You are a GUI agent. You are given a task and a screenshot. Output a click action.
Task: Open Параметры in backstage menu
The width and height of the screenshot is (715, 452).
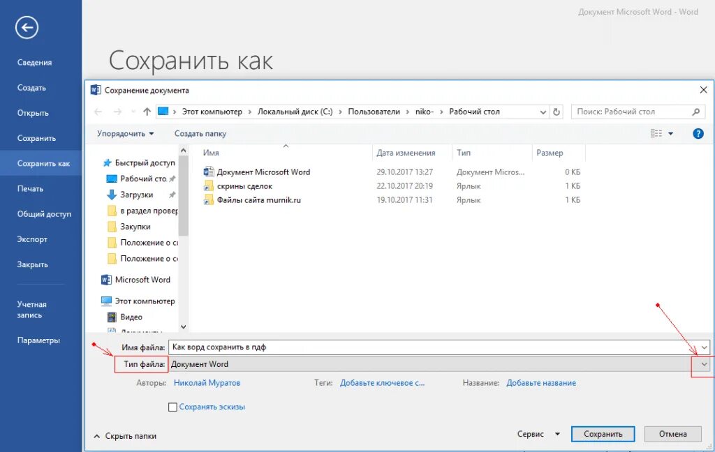coord(38,340)
